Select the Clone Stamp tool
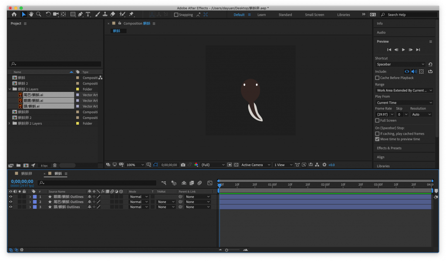Image resolution: width=446 pixels, height=261 pixels. pos(105,14)
